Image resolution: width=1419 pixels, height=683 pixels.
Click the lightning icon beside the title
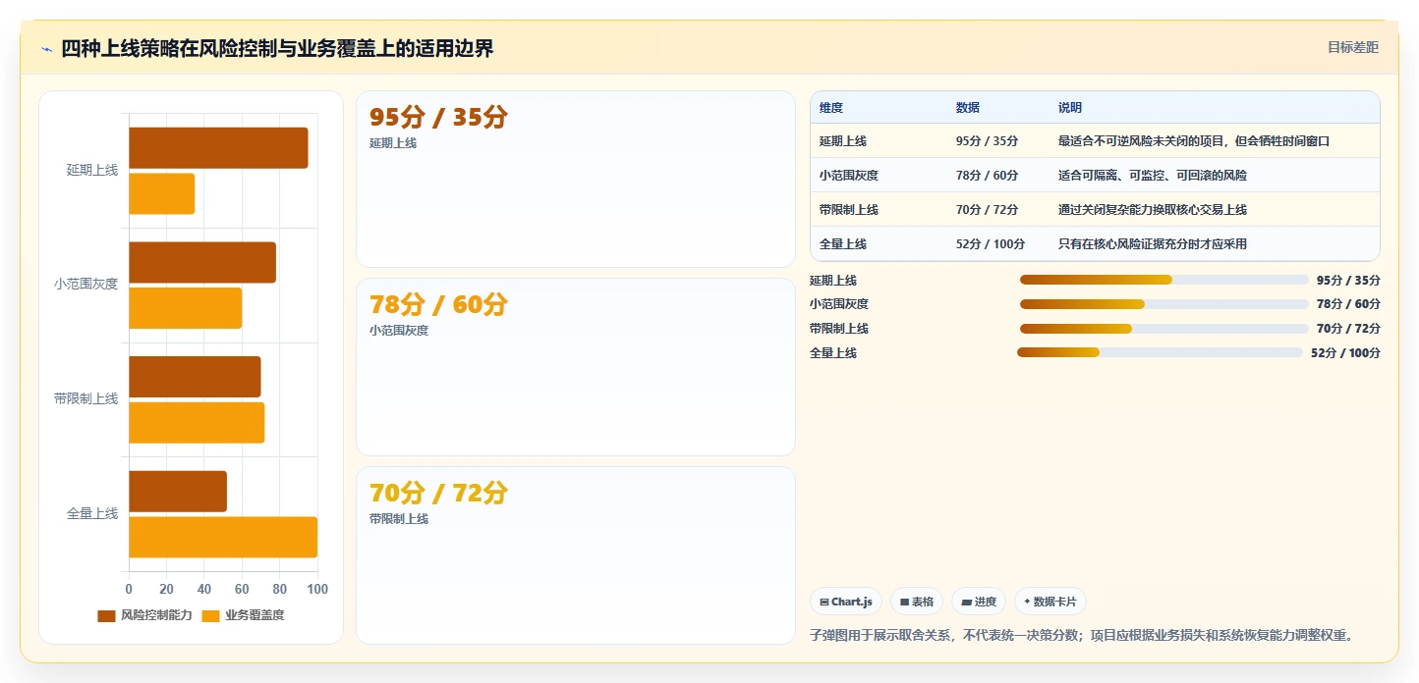[x=46, y=49]
